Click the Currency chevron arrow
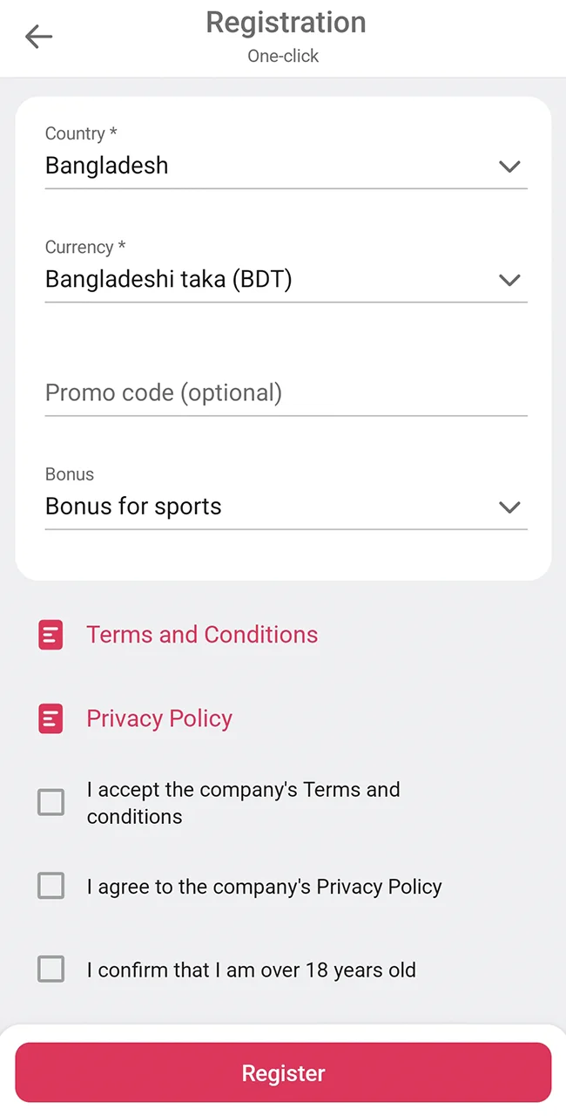This screenshot has width=566, height=1116. [509, 280]
